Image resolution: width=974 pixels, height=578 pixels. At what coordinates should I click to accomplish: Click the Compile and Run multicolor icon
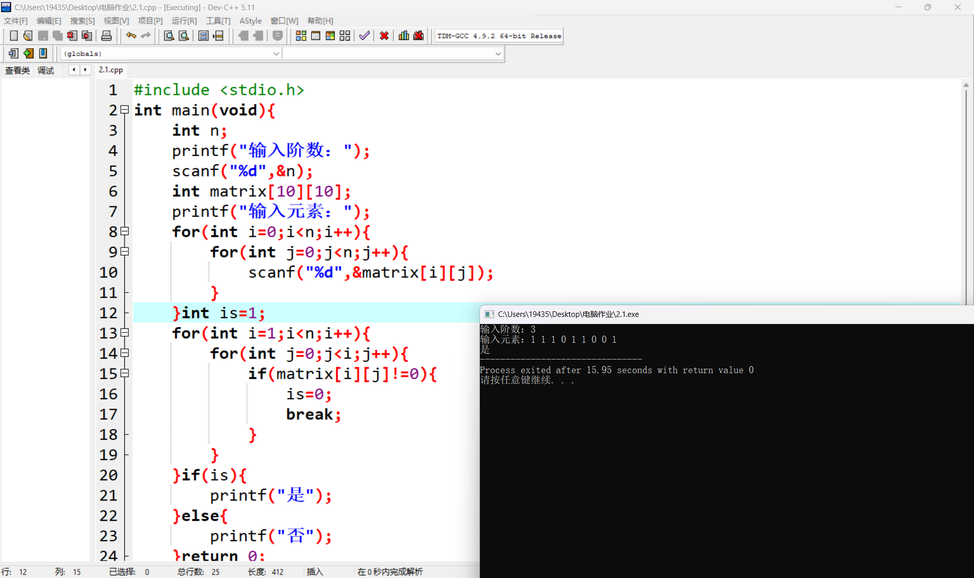click(x=330, y=35)
